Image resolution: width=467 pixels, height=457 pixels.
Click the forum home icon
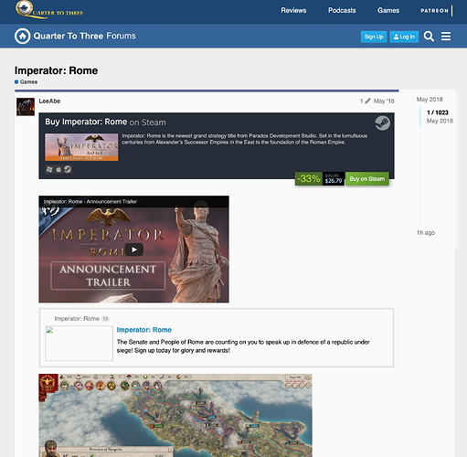coord(22,37)
